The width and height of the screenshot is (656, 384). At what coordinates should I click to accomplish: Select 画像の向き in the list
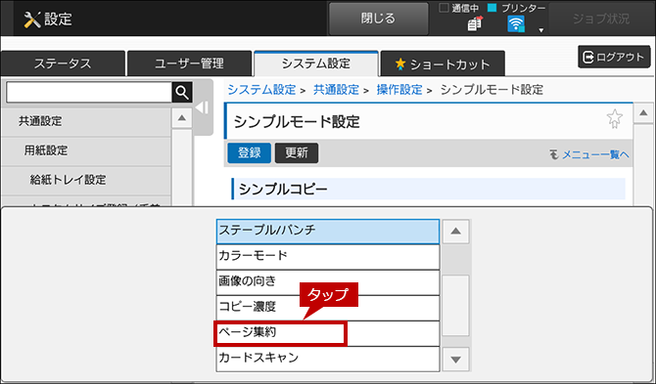pos(328,282)
